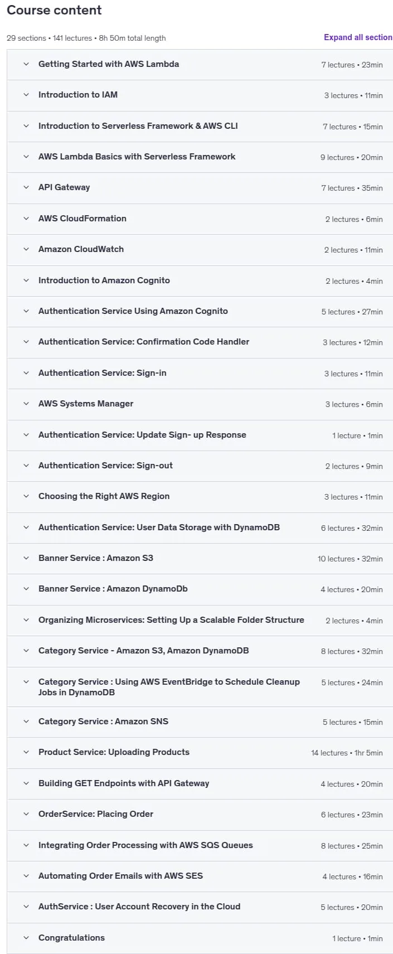
Task: Click the chevron icon for AWS Systems Manager
Action: click(x=26, y=404)
